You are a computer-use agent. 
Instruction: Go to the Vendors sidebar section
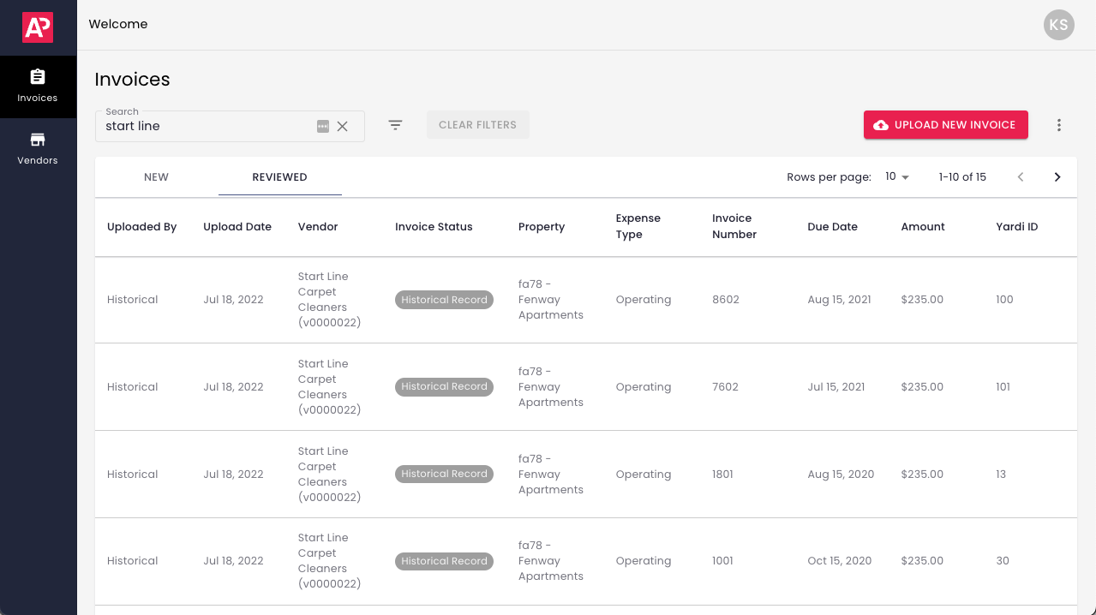click(x=38, y=148)
